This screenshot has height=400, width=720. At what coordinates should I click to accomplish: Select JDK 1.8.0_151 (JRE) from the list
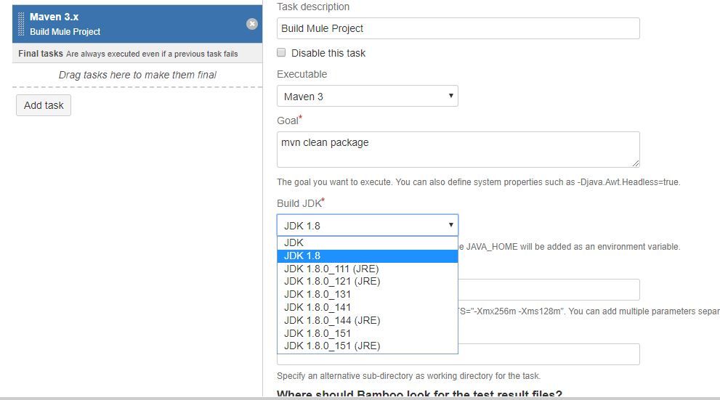368,346
